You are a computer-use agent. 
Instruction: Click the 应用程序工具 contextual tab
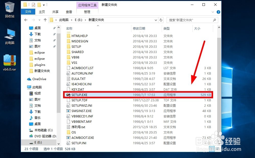(x=87, y=5)
